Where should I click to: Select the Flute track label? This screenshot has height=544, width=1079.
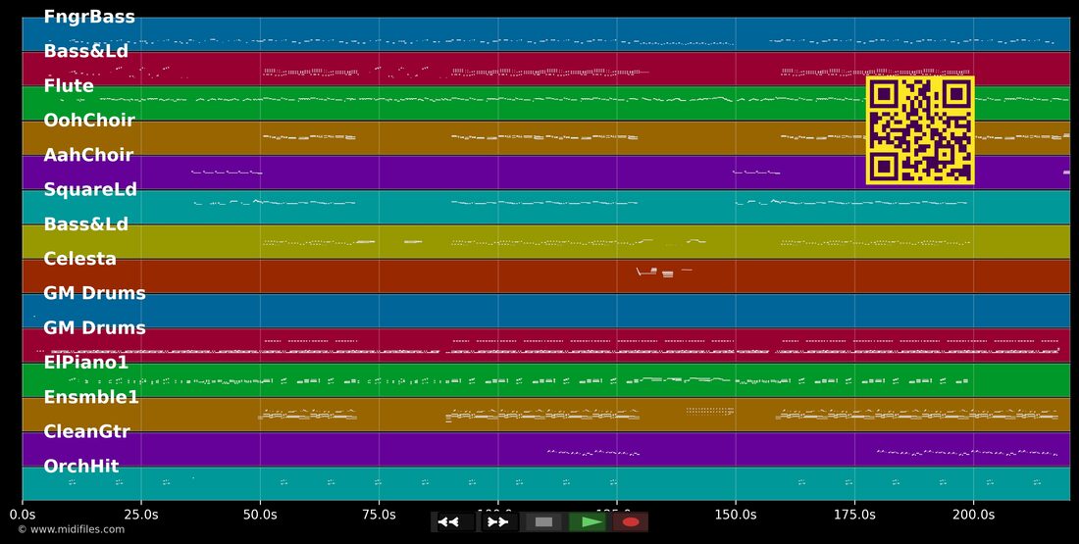(69, 85)
